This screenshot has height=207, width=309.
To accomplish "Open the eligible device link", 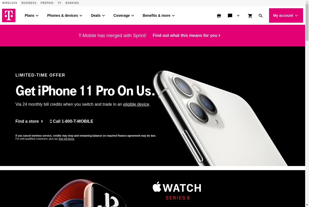I will tap(136, 104).
